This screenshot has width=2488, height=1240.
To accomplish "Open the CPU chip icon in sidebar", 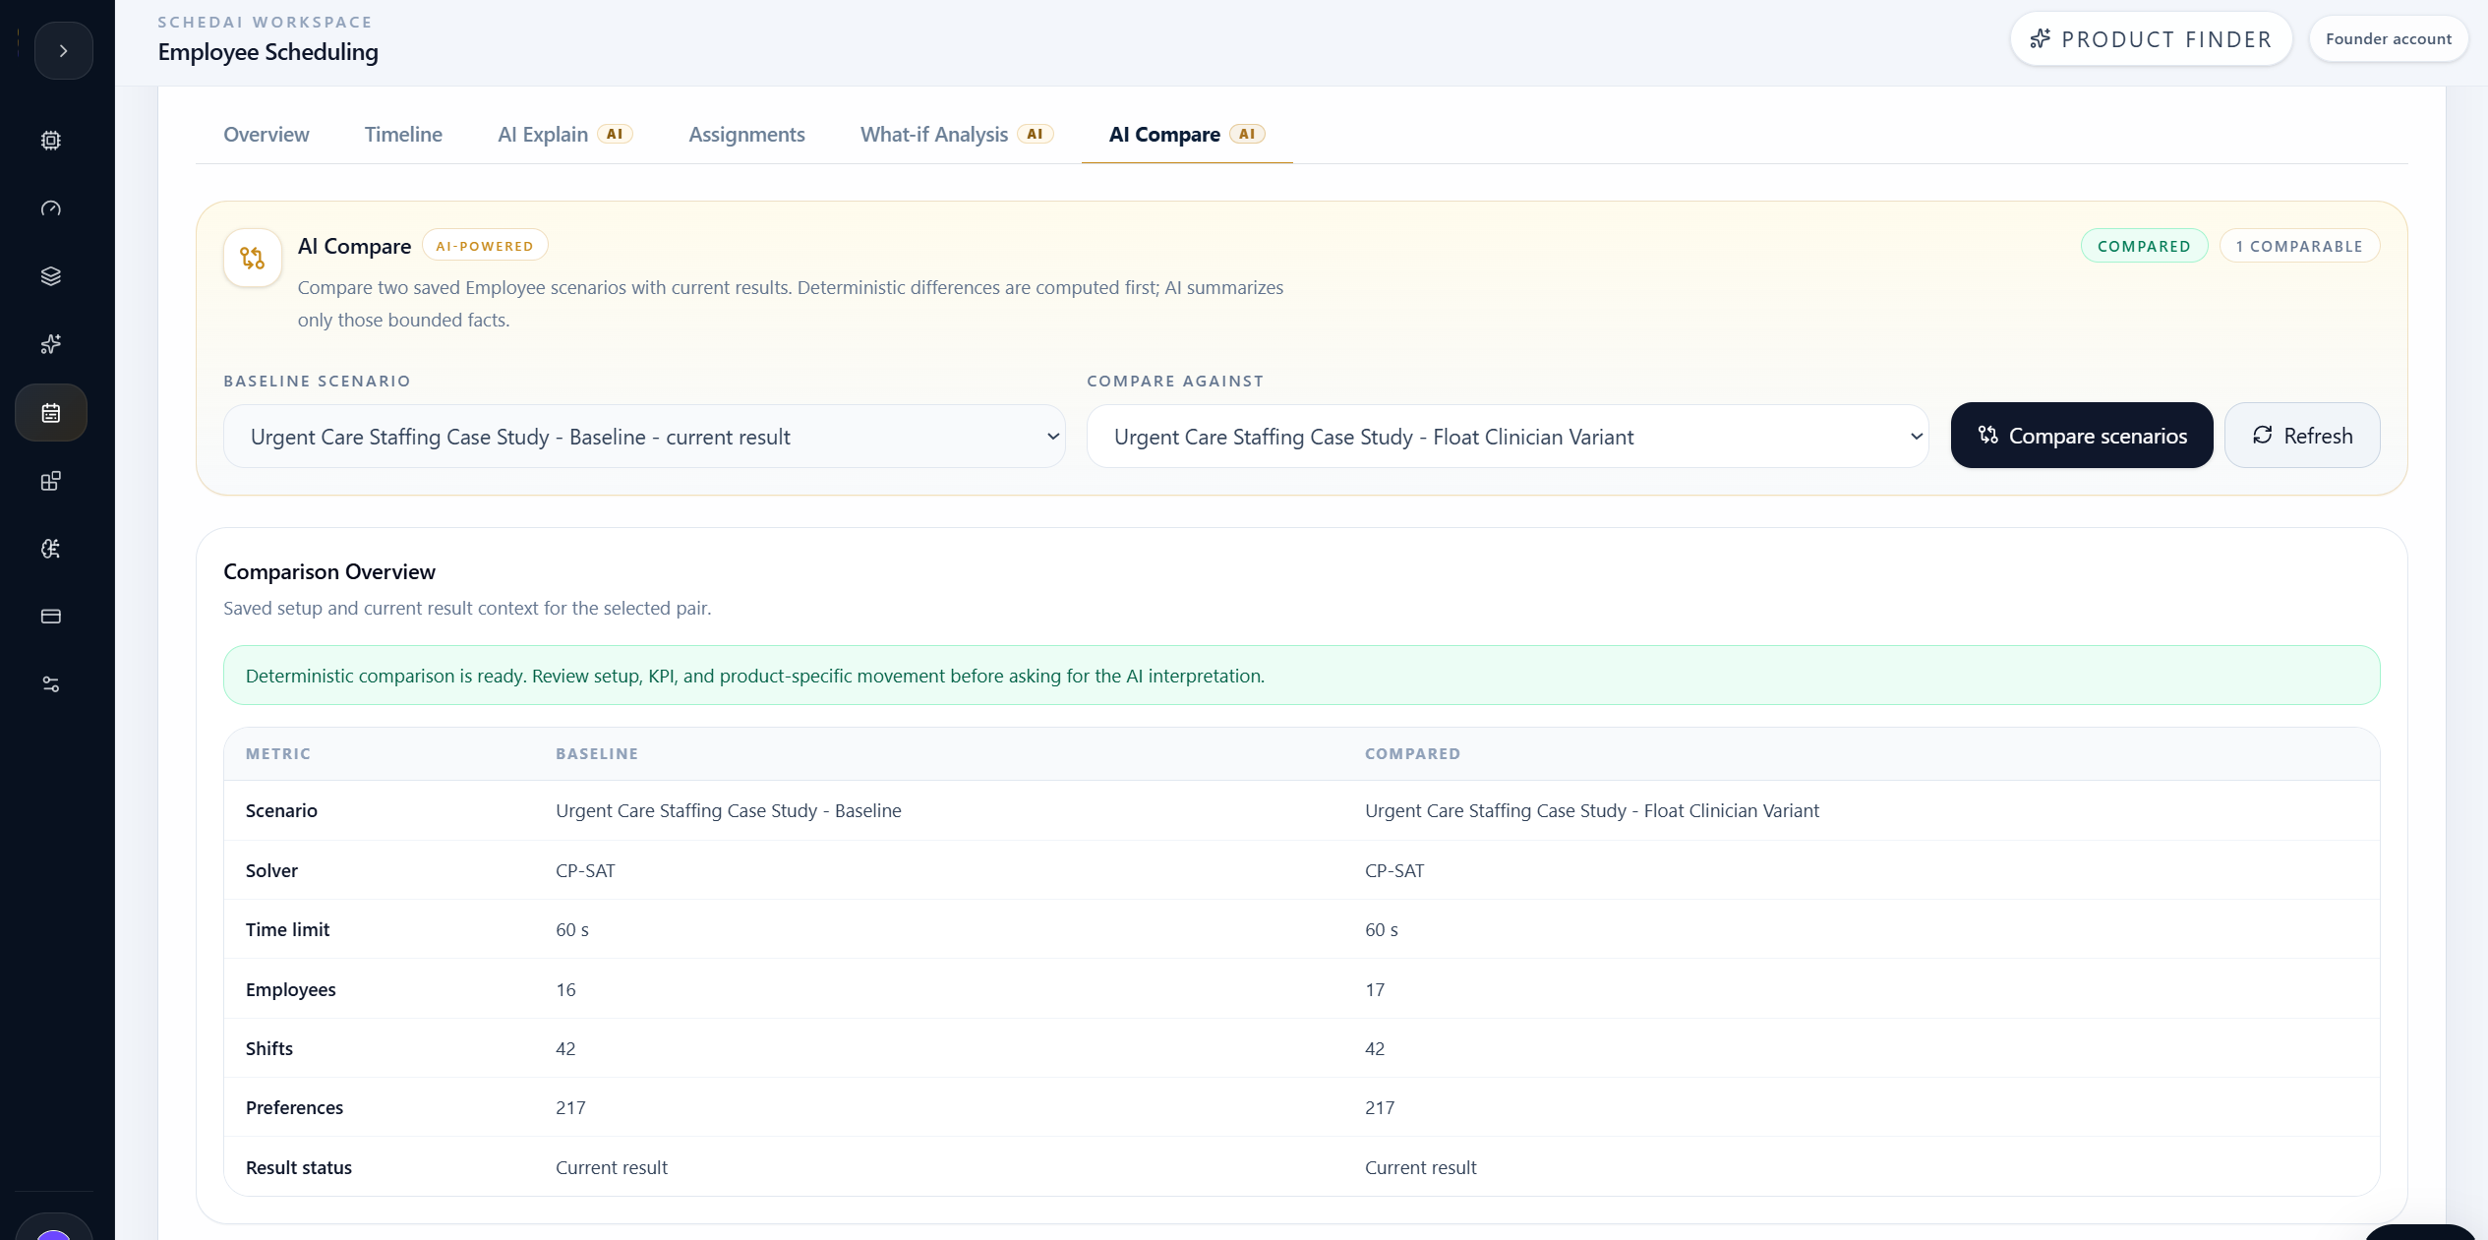I will tap(51, 141).
